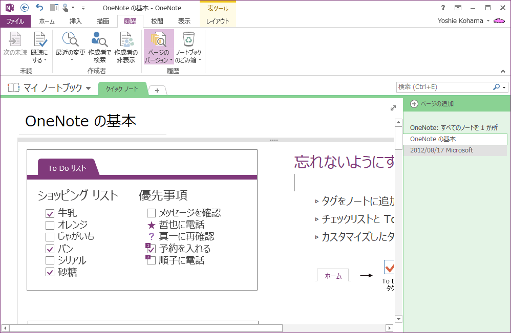The height and width of the screenshot is (333, 511).
Task: Click the ホーム tab illustration
Action: point(333,276)
